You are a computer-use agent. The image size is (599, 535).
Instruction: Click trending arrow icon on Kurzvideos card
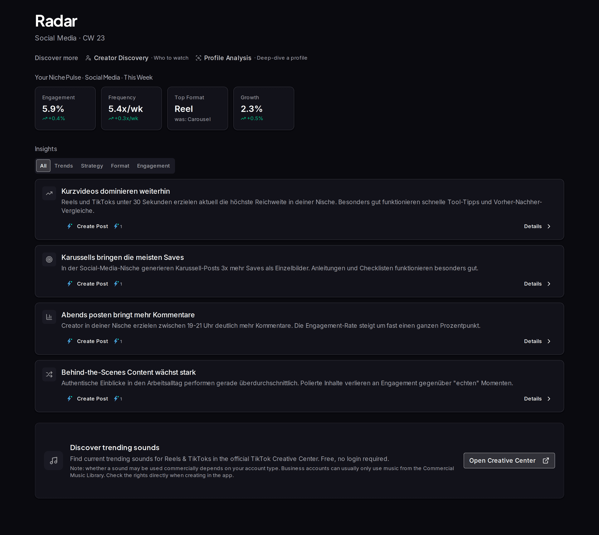[49, 193]
